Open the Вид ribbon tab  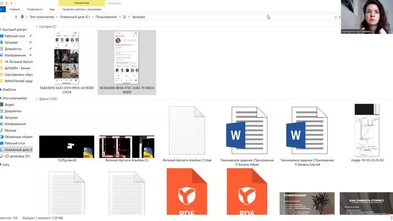point(52,9)
